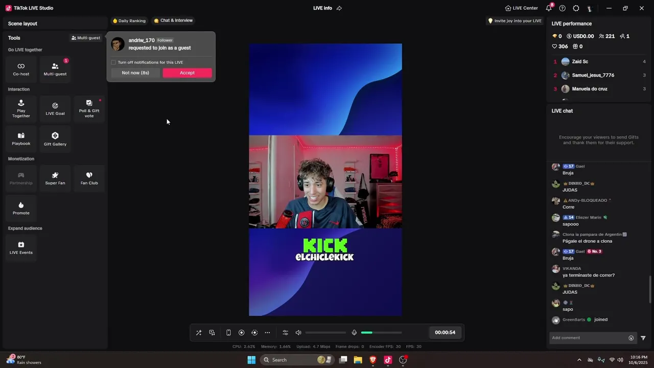Open the profile avatar menu
This screenshot has width=654, height=368.
coord(590,8)
